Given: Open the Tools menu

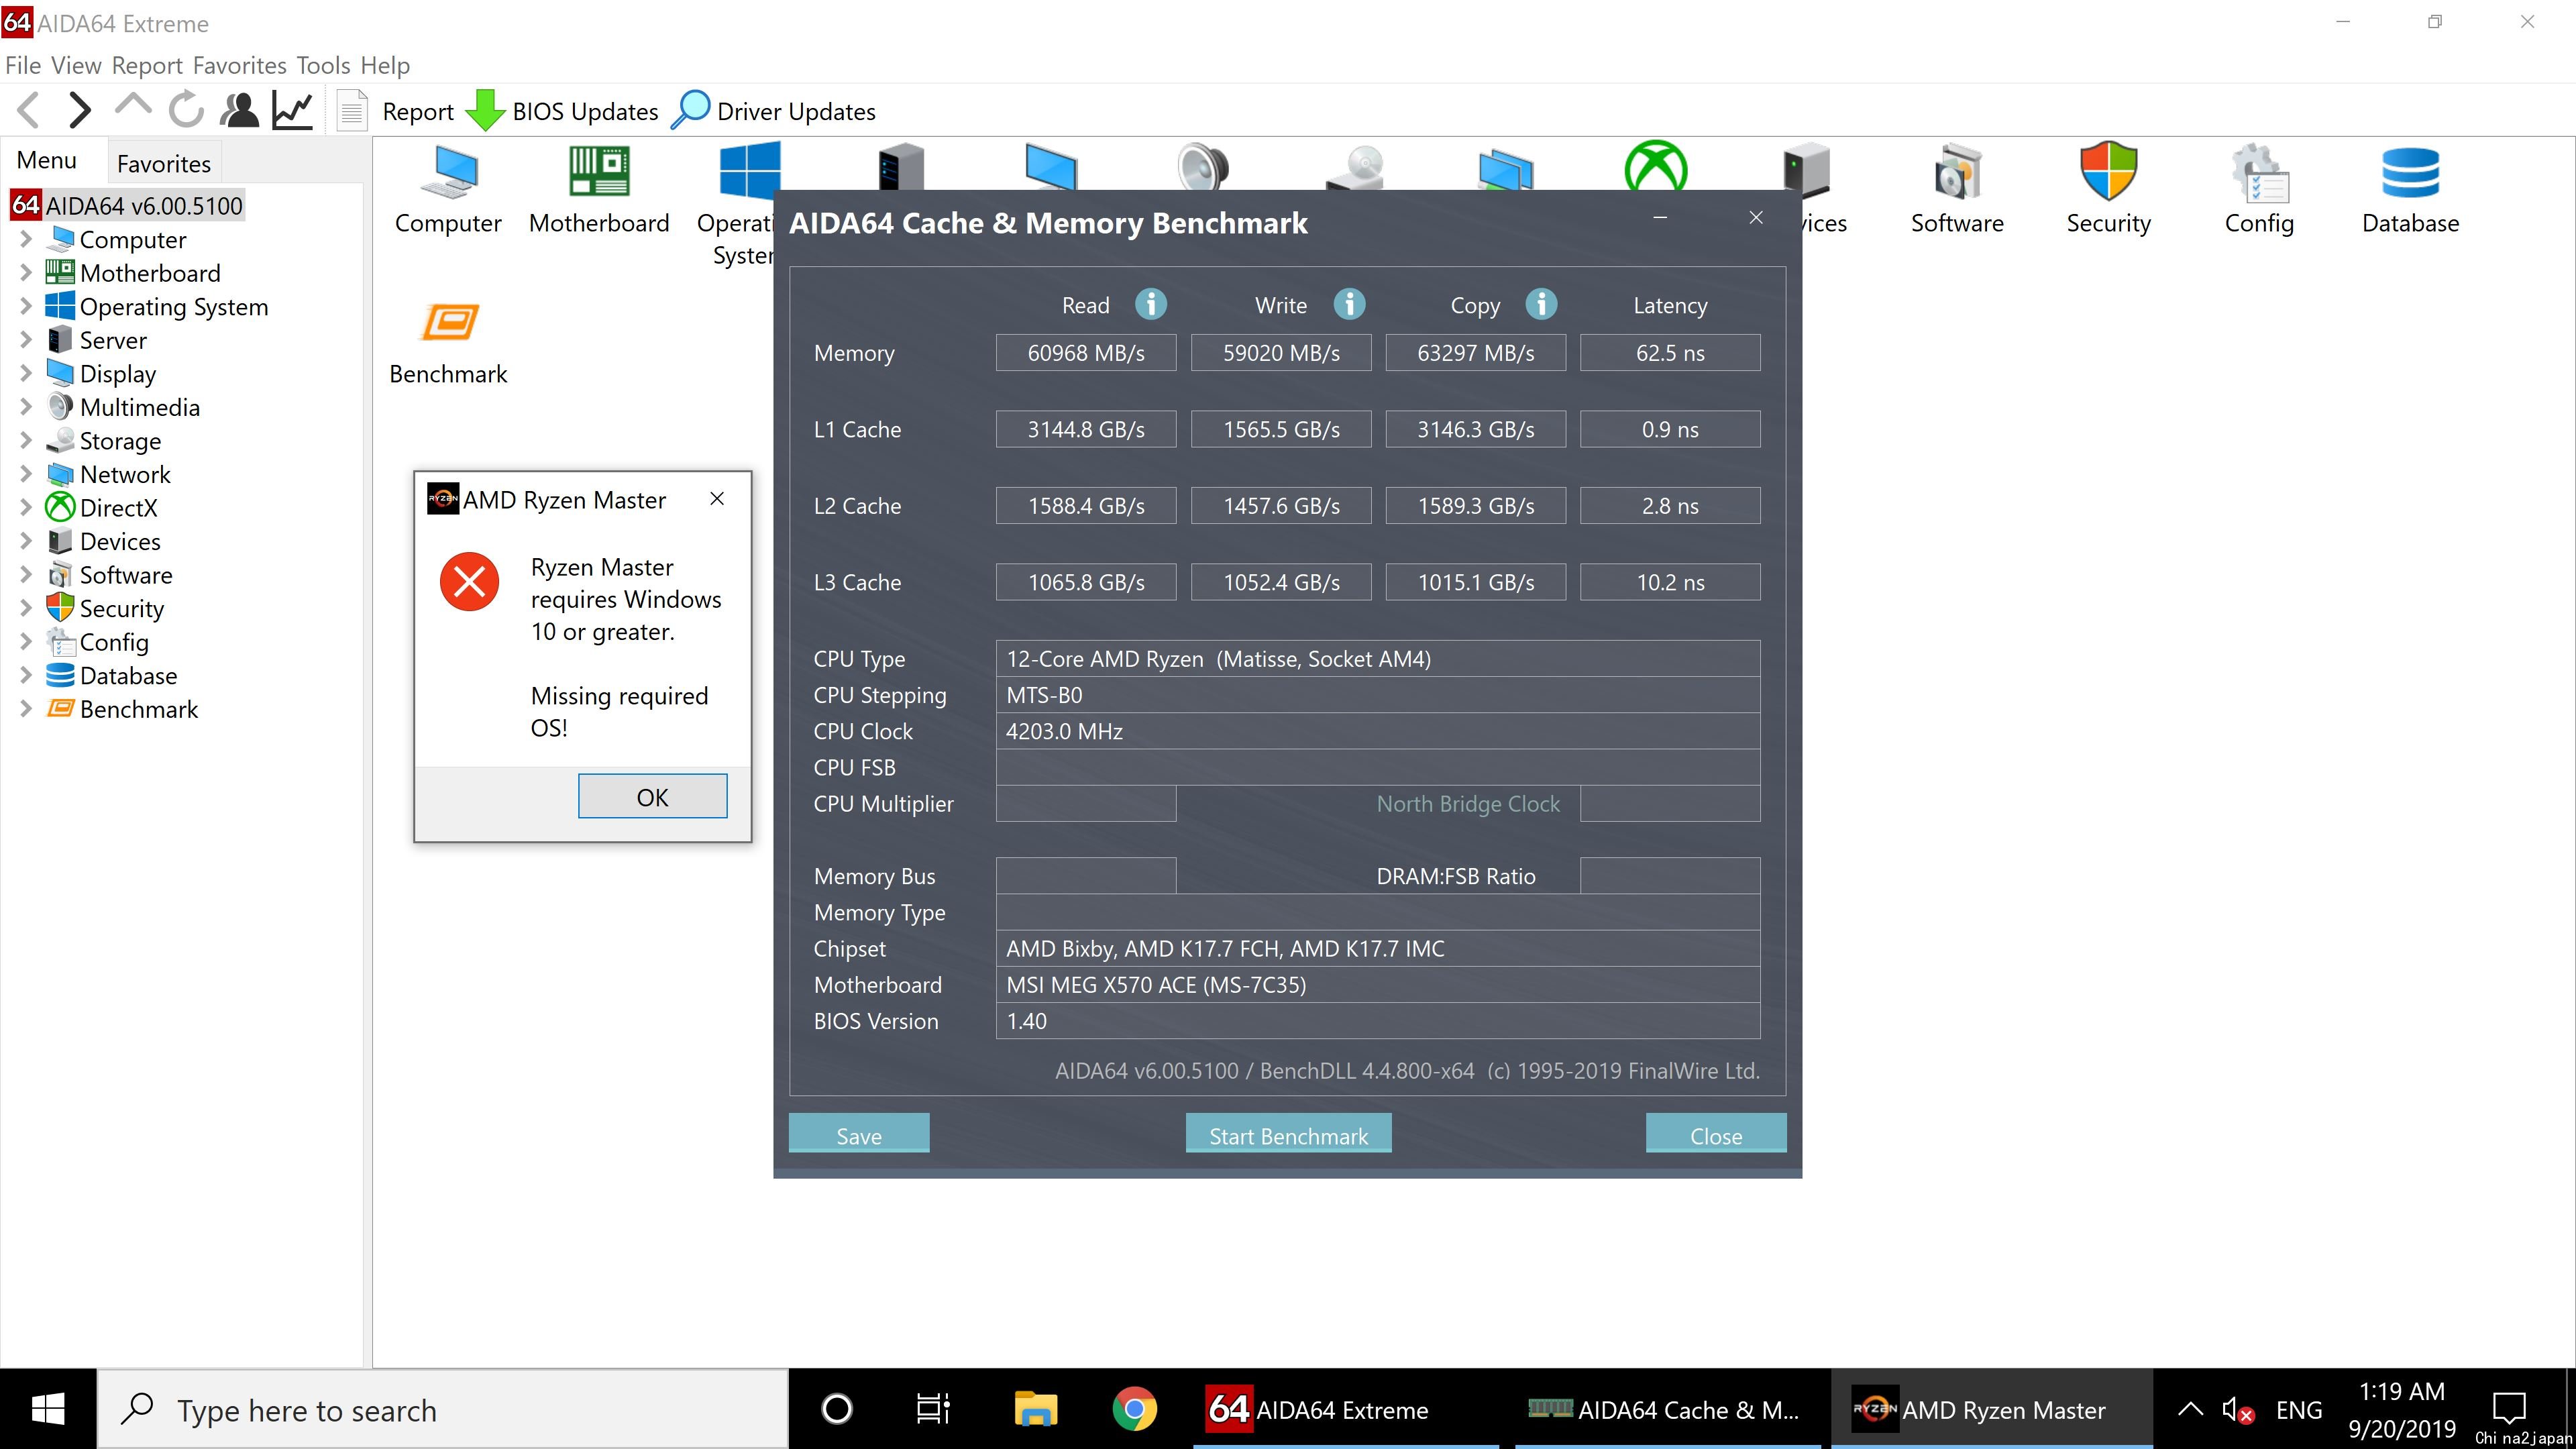Looking at the screenshot, I should click(x=323, y=65).
